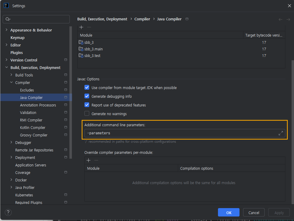This screenshot has height=221, width=294.
Task: Click the expand icon in the command line parameters field
Action: (x=281, y=133)
